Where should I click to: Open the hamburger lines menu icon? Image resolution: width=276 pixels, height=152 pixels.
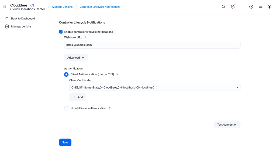[x=260, y=7]
